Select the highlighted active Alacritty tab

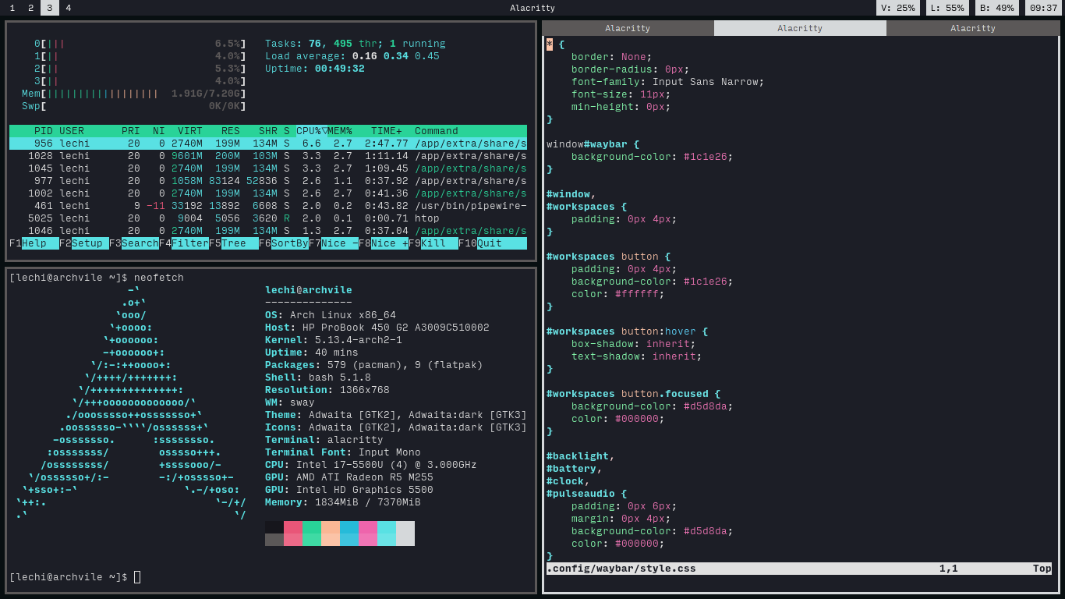pos(800,28)
